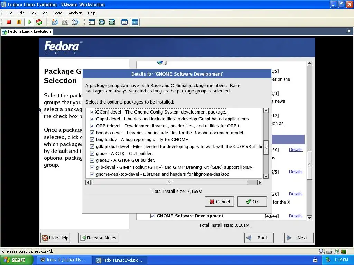Click the floppy drive device status icon
The image size is (354, 265).
click(x=336, y=252)
